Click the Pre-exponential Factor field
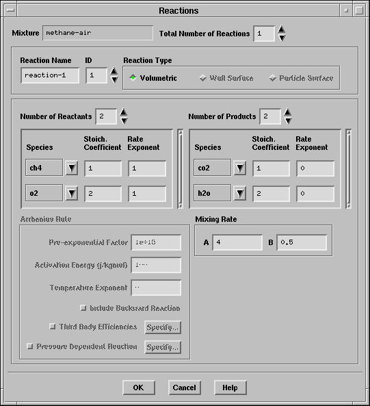 (x=156, y=242)
